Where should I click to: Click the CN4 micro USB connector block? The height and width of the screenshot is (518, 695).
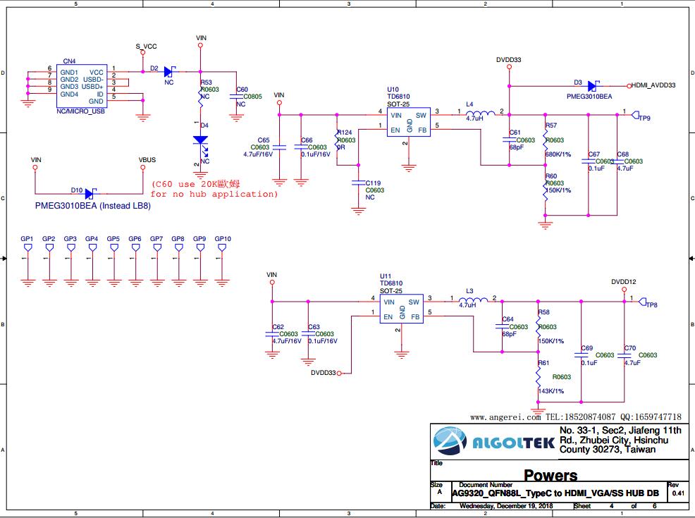point(82,86)
